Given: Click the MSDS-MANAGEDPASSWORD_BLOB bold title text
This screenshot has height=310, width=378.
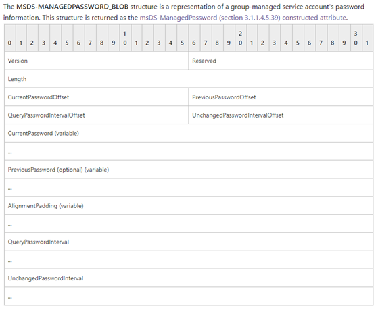Looking at the screenshot, I should pos(72,7).
